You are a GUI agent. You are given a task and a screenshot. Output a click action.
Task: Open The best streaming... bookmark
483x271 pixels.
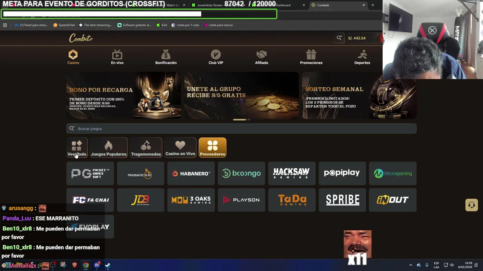coord(95,25)
